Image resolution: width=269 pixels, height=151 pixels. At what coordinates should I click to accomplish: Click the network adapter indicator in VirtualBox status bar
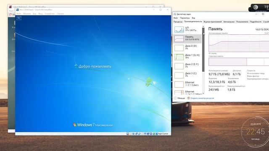pyautogui.click(x=136, y=134)
